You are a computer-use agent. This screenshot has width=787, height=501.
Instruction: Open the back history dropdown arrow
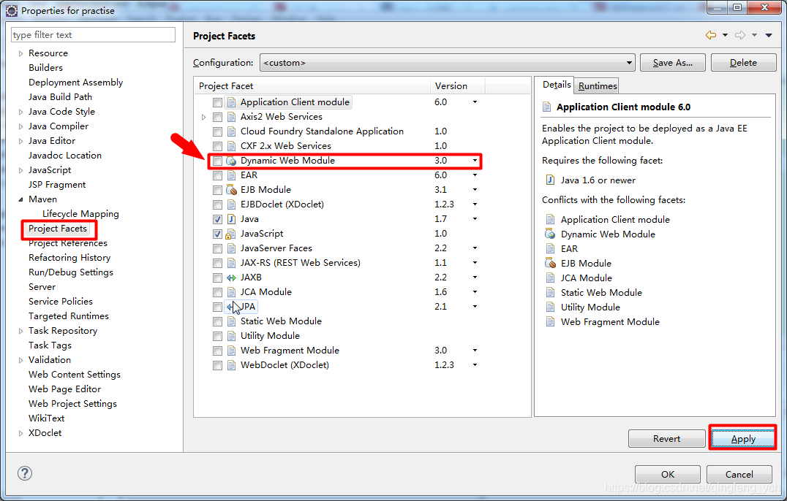pyautogui.click(x=725, y=35)
